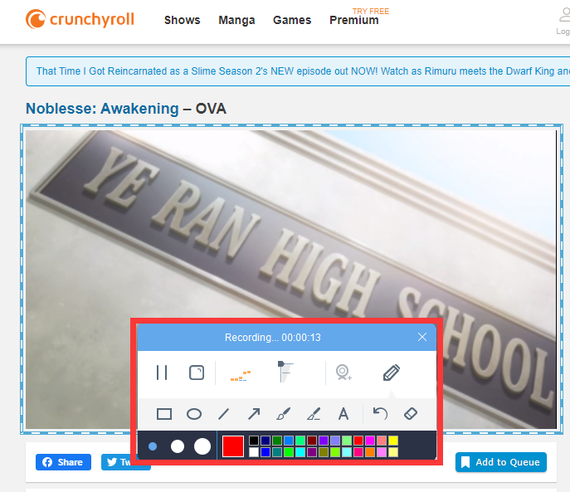Select the eraser tool
Screen dimensions: 570x492
(411, 414)
